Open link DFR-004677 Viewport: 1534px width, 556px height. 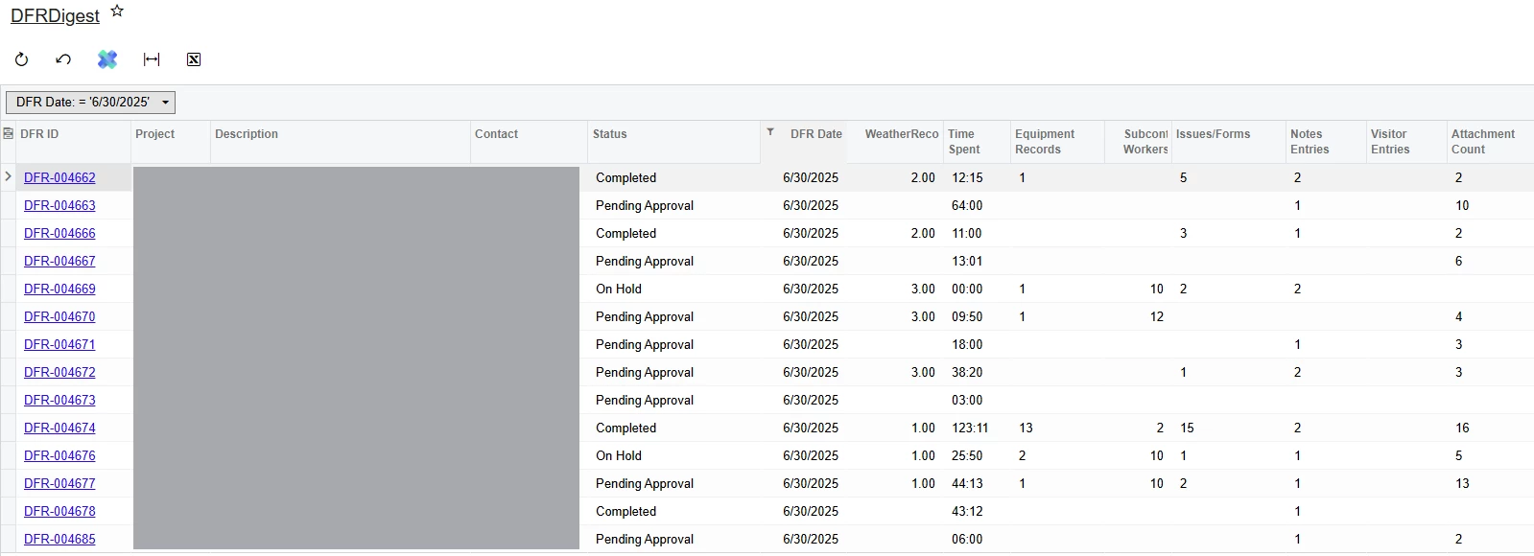pos(59,483)
